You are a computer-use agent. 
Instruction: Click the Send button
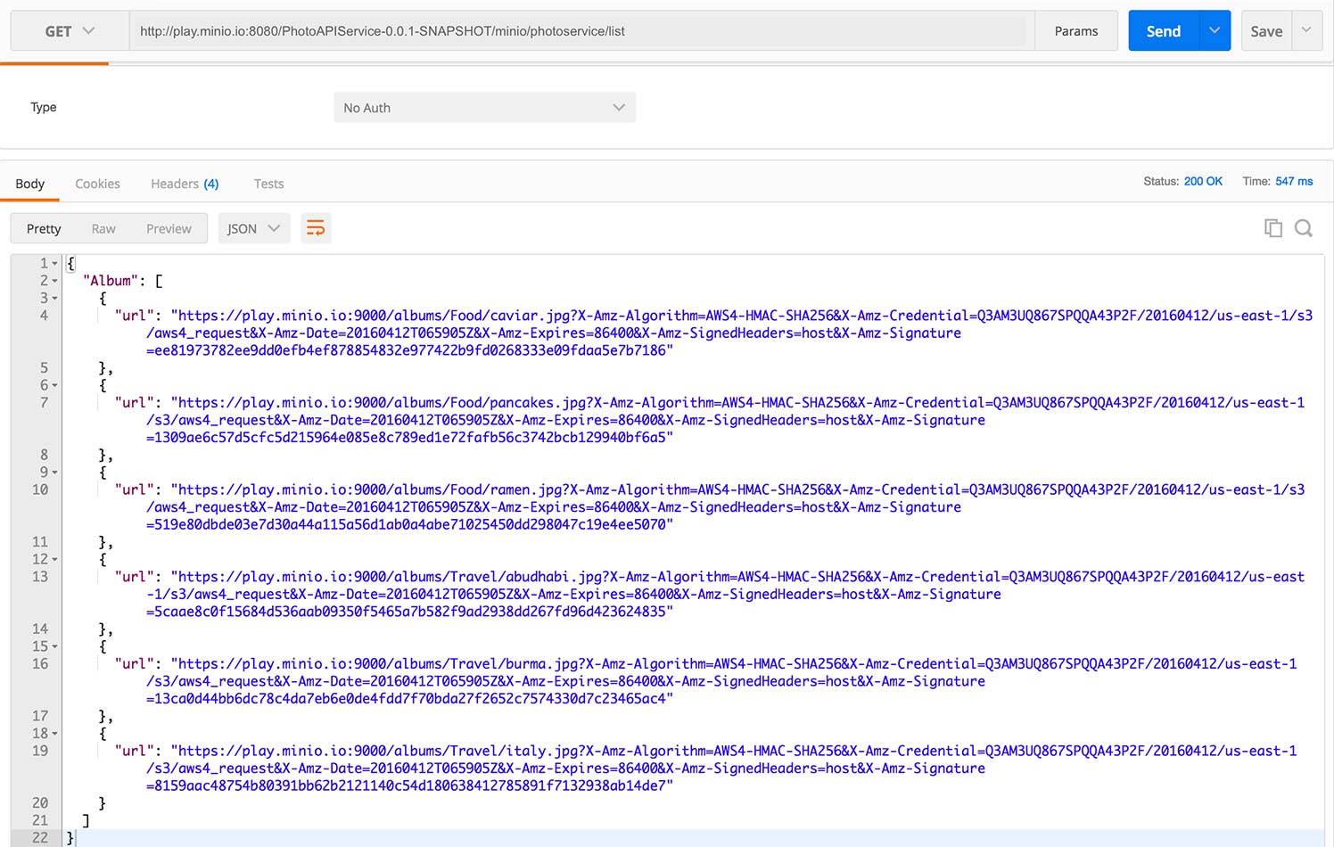(1163, 31)
